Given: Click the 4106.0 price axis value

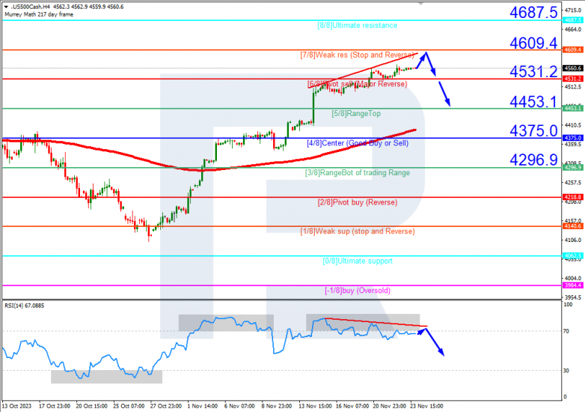Looking at the screenshot, I should tap(573, 240).
